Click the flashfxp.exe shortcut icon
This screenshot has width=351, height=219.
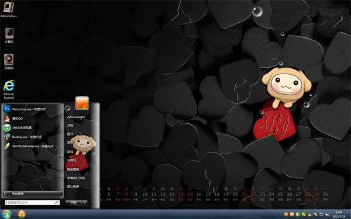click(x=7, y=137)
